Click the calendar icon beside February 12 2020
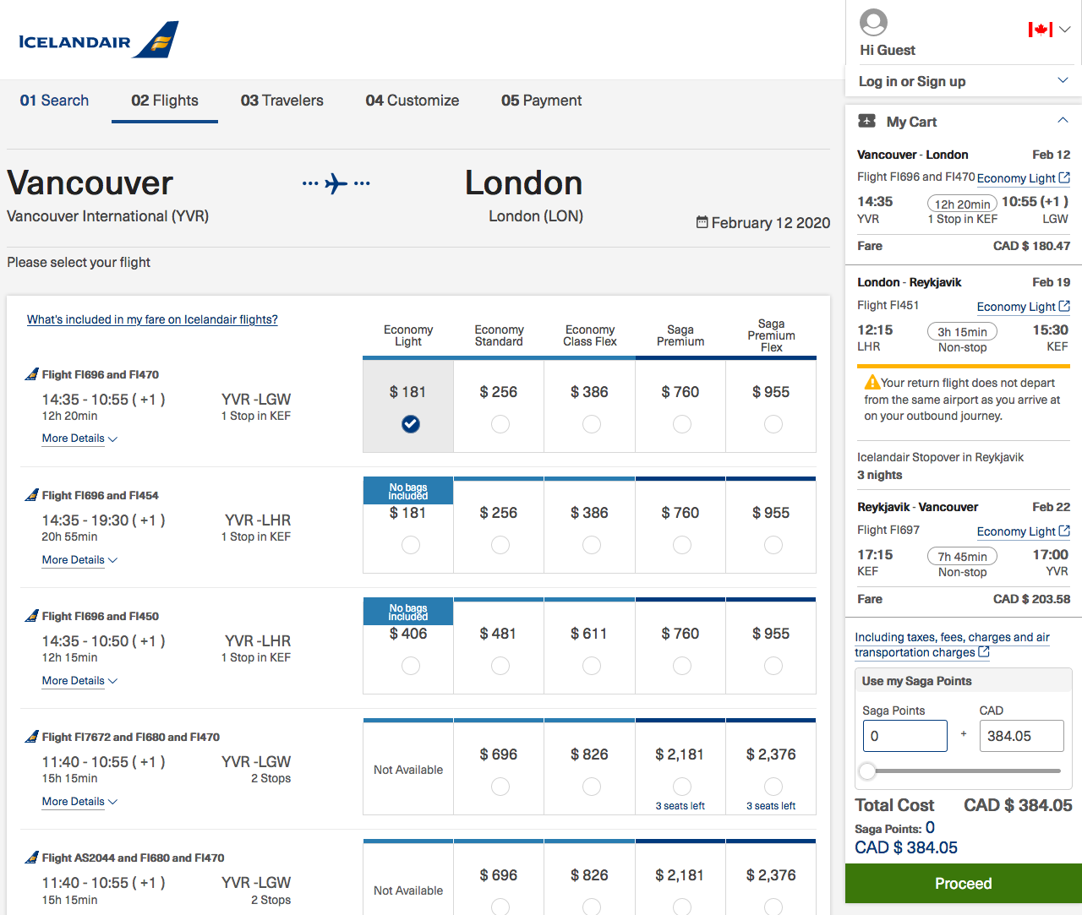 [x=702, y=222]
